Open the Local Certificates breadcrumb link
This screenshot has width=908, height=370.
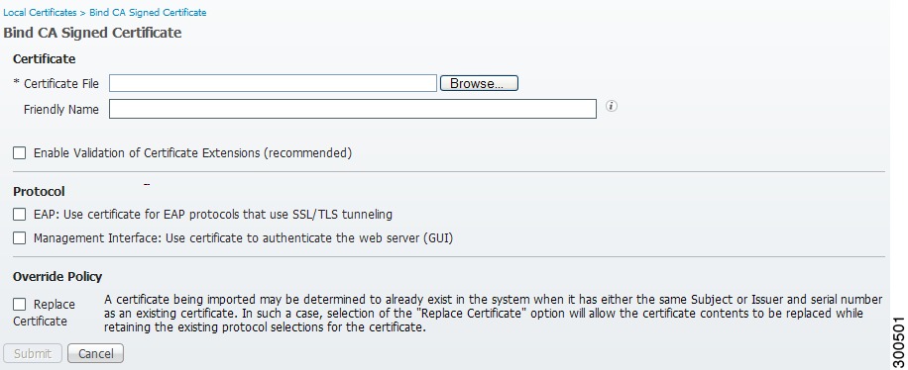40,12
